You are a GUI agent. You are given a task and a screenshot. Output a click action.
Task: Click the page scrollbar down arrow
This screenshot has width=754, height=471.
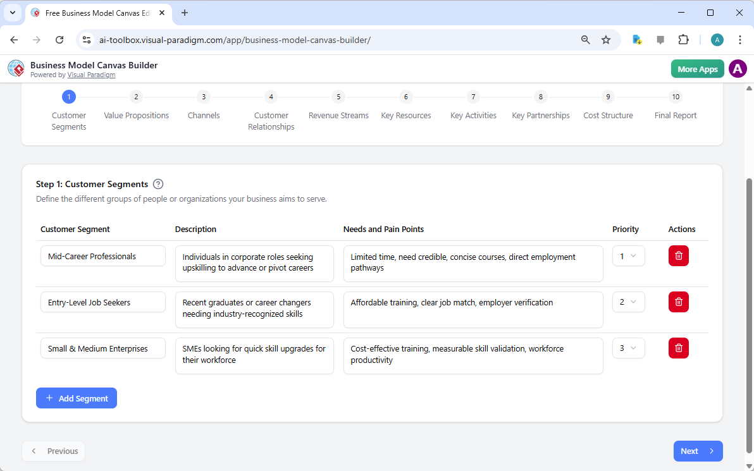749,466
